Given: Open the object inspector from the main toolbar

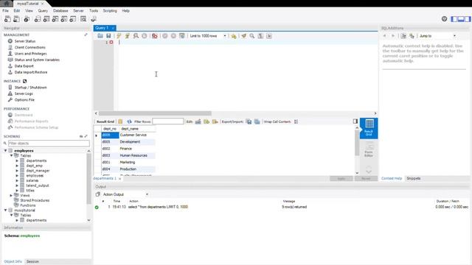Looking at the screenshot, I should [27, 19].
